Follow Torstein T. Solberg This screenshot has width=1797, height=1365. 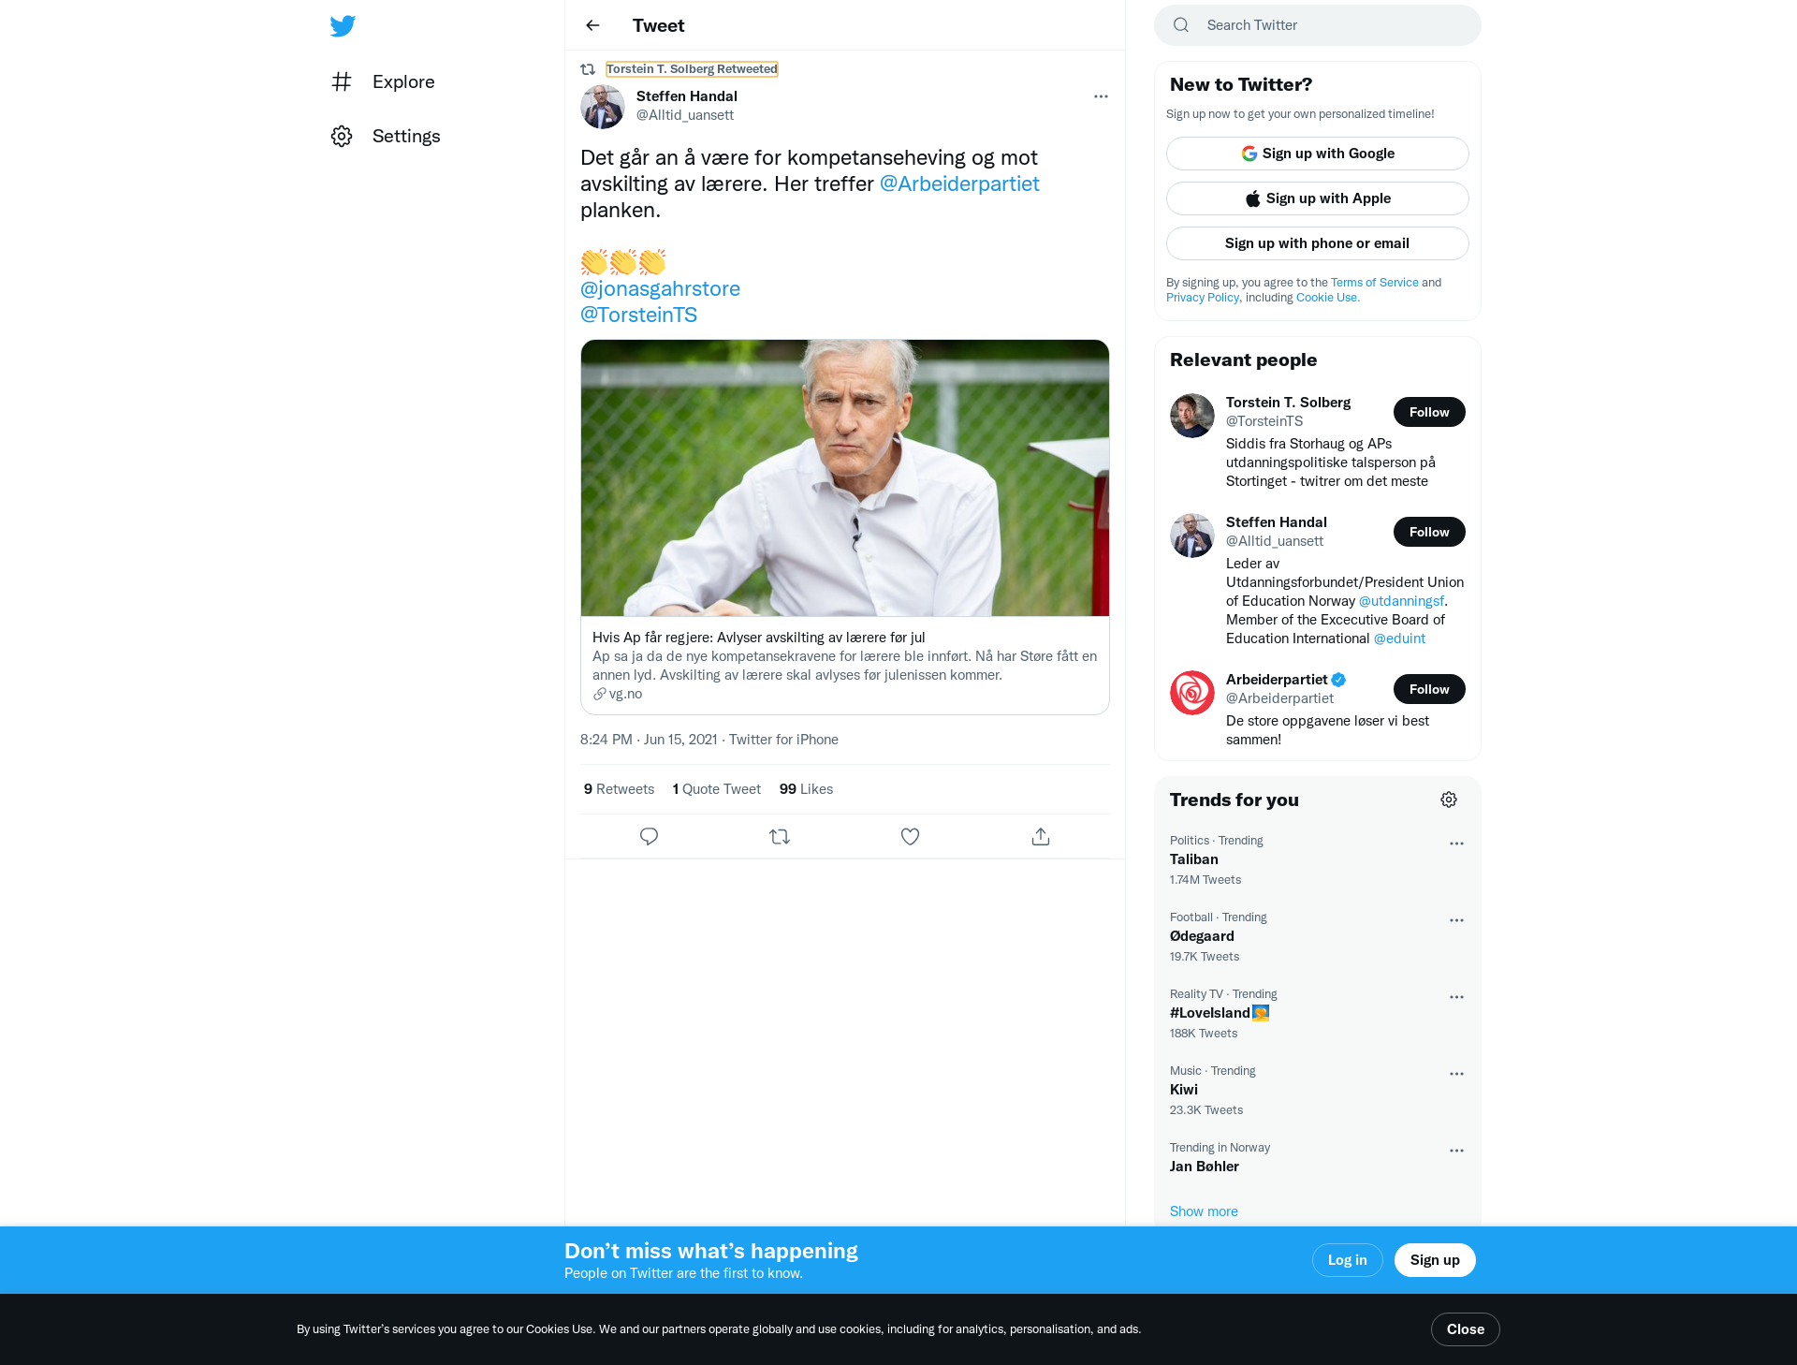click(1429, 412)
